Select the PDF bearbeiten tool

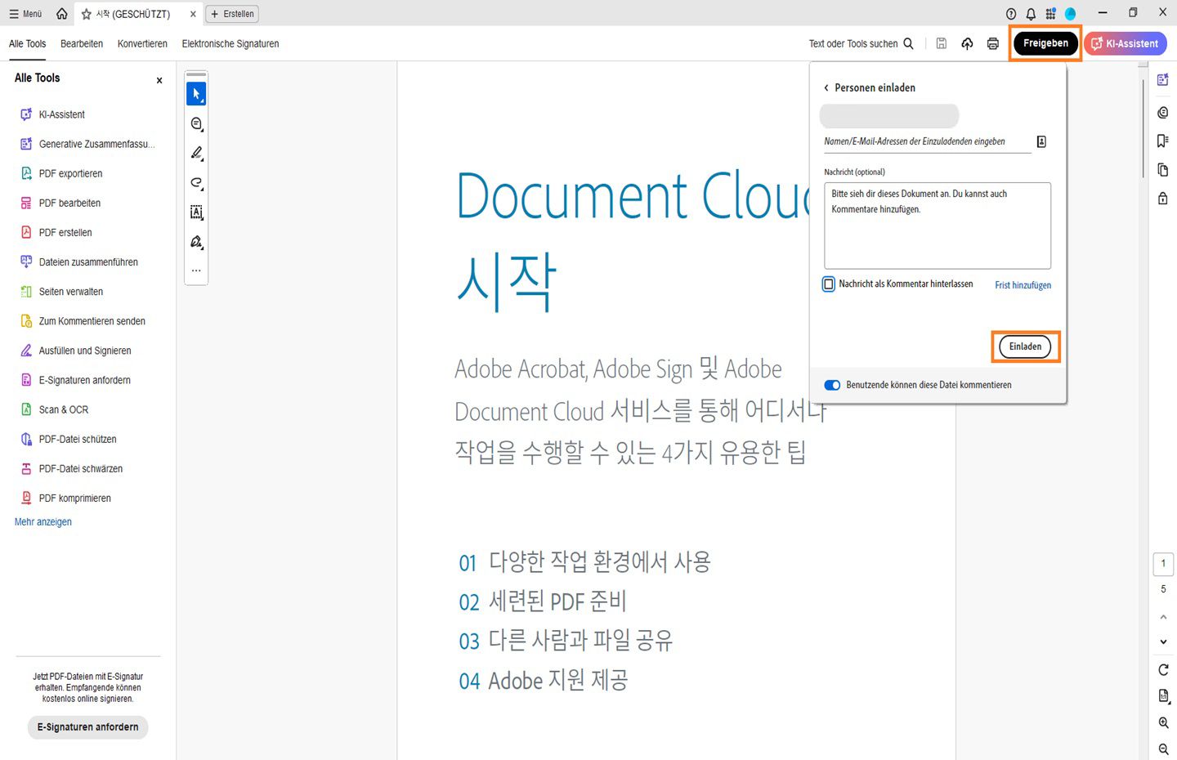coord(60,203)
